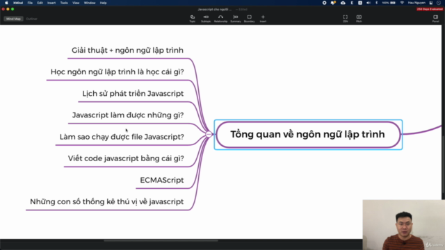The width and height of the screenshot is (445, 250).
Task: Add a Boundary using the toolbar
Action: click(249, 19)
